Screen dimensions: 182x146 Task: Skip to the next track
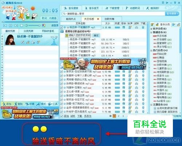click(16, 25)
